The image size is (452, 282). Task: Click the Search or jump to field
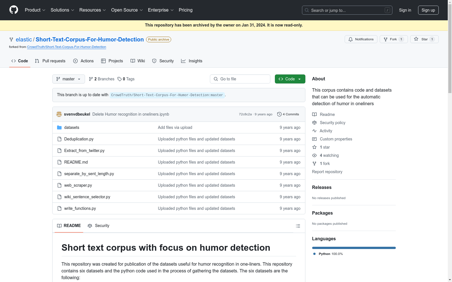(x=347, y=10)
